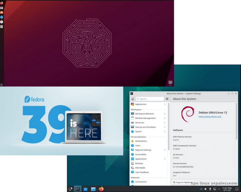The height and width of the screenshot is (192, 241).
Task: Expand Regional Settings category
Action: (148, 150)
